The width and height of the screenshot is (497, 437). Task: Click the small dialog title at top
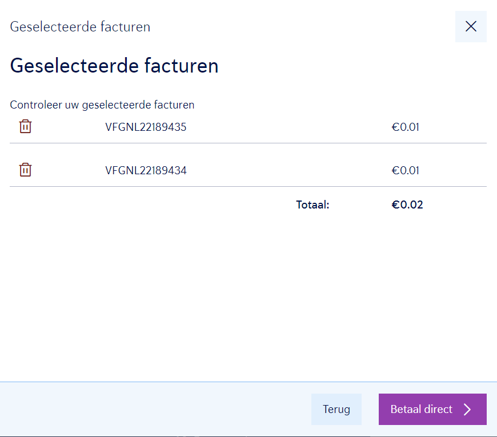80,27
